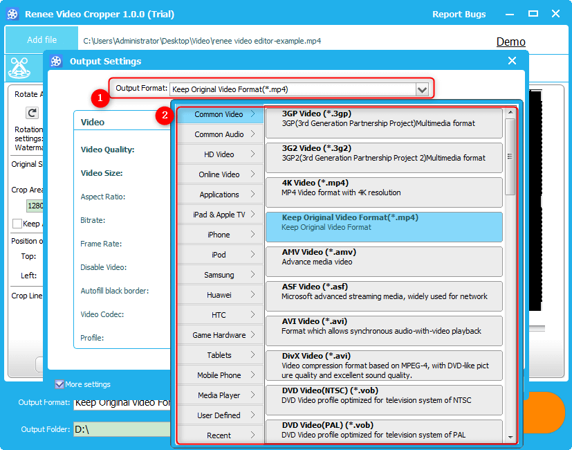Screen dimensions: 572x450
Task: Expand the Game Hardware category
Action: [219, 335]
